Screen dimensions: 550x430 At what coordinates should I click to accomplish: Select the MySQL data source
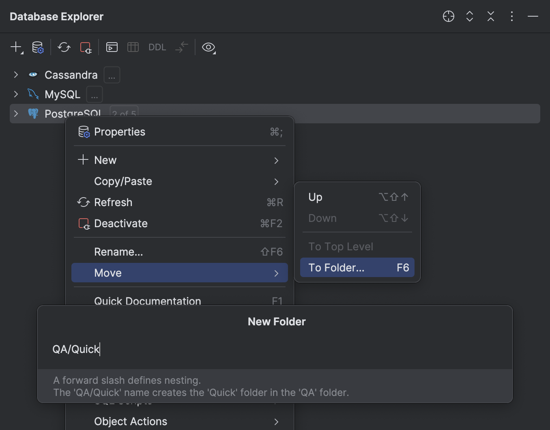(x=62, y=95)
